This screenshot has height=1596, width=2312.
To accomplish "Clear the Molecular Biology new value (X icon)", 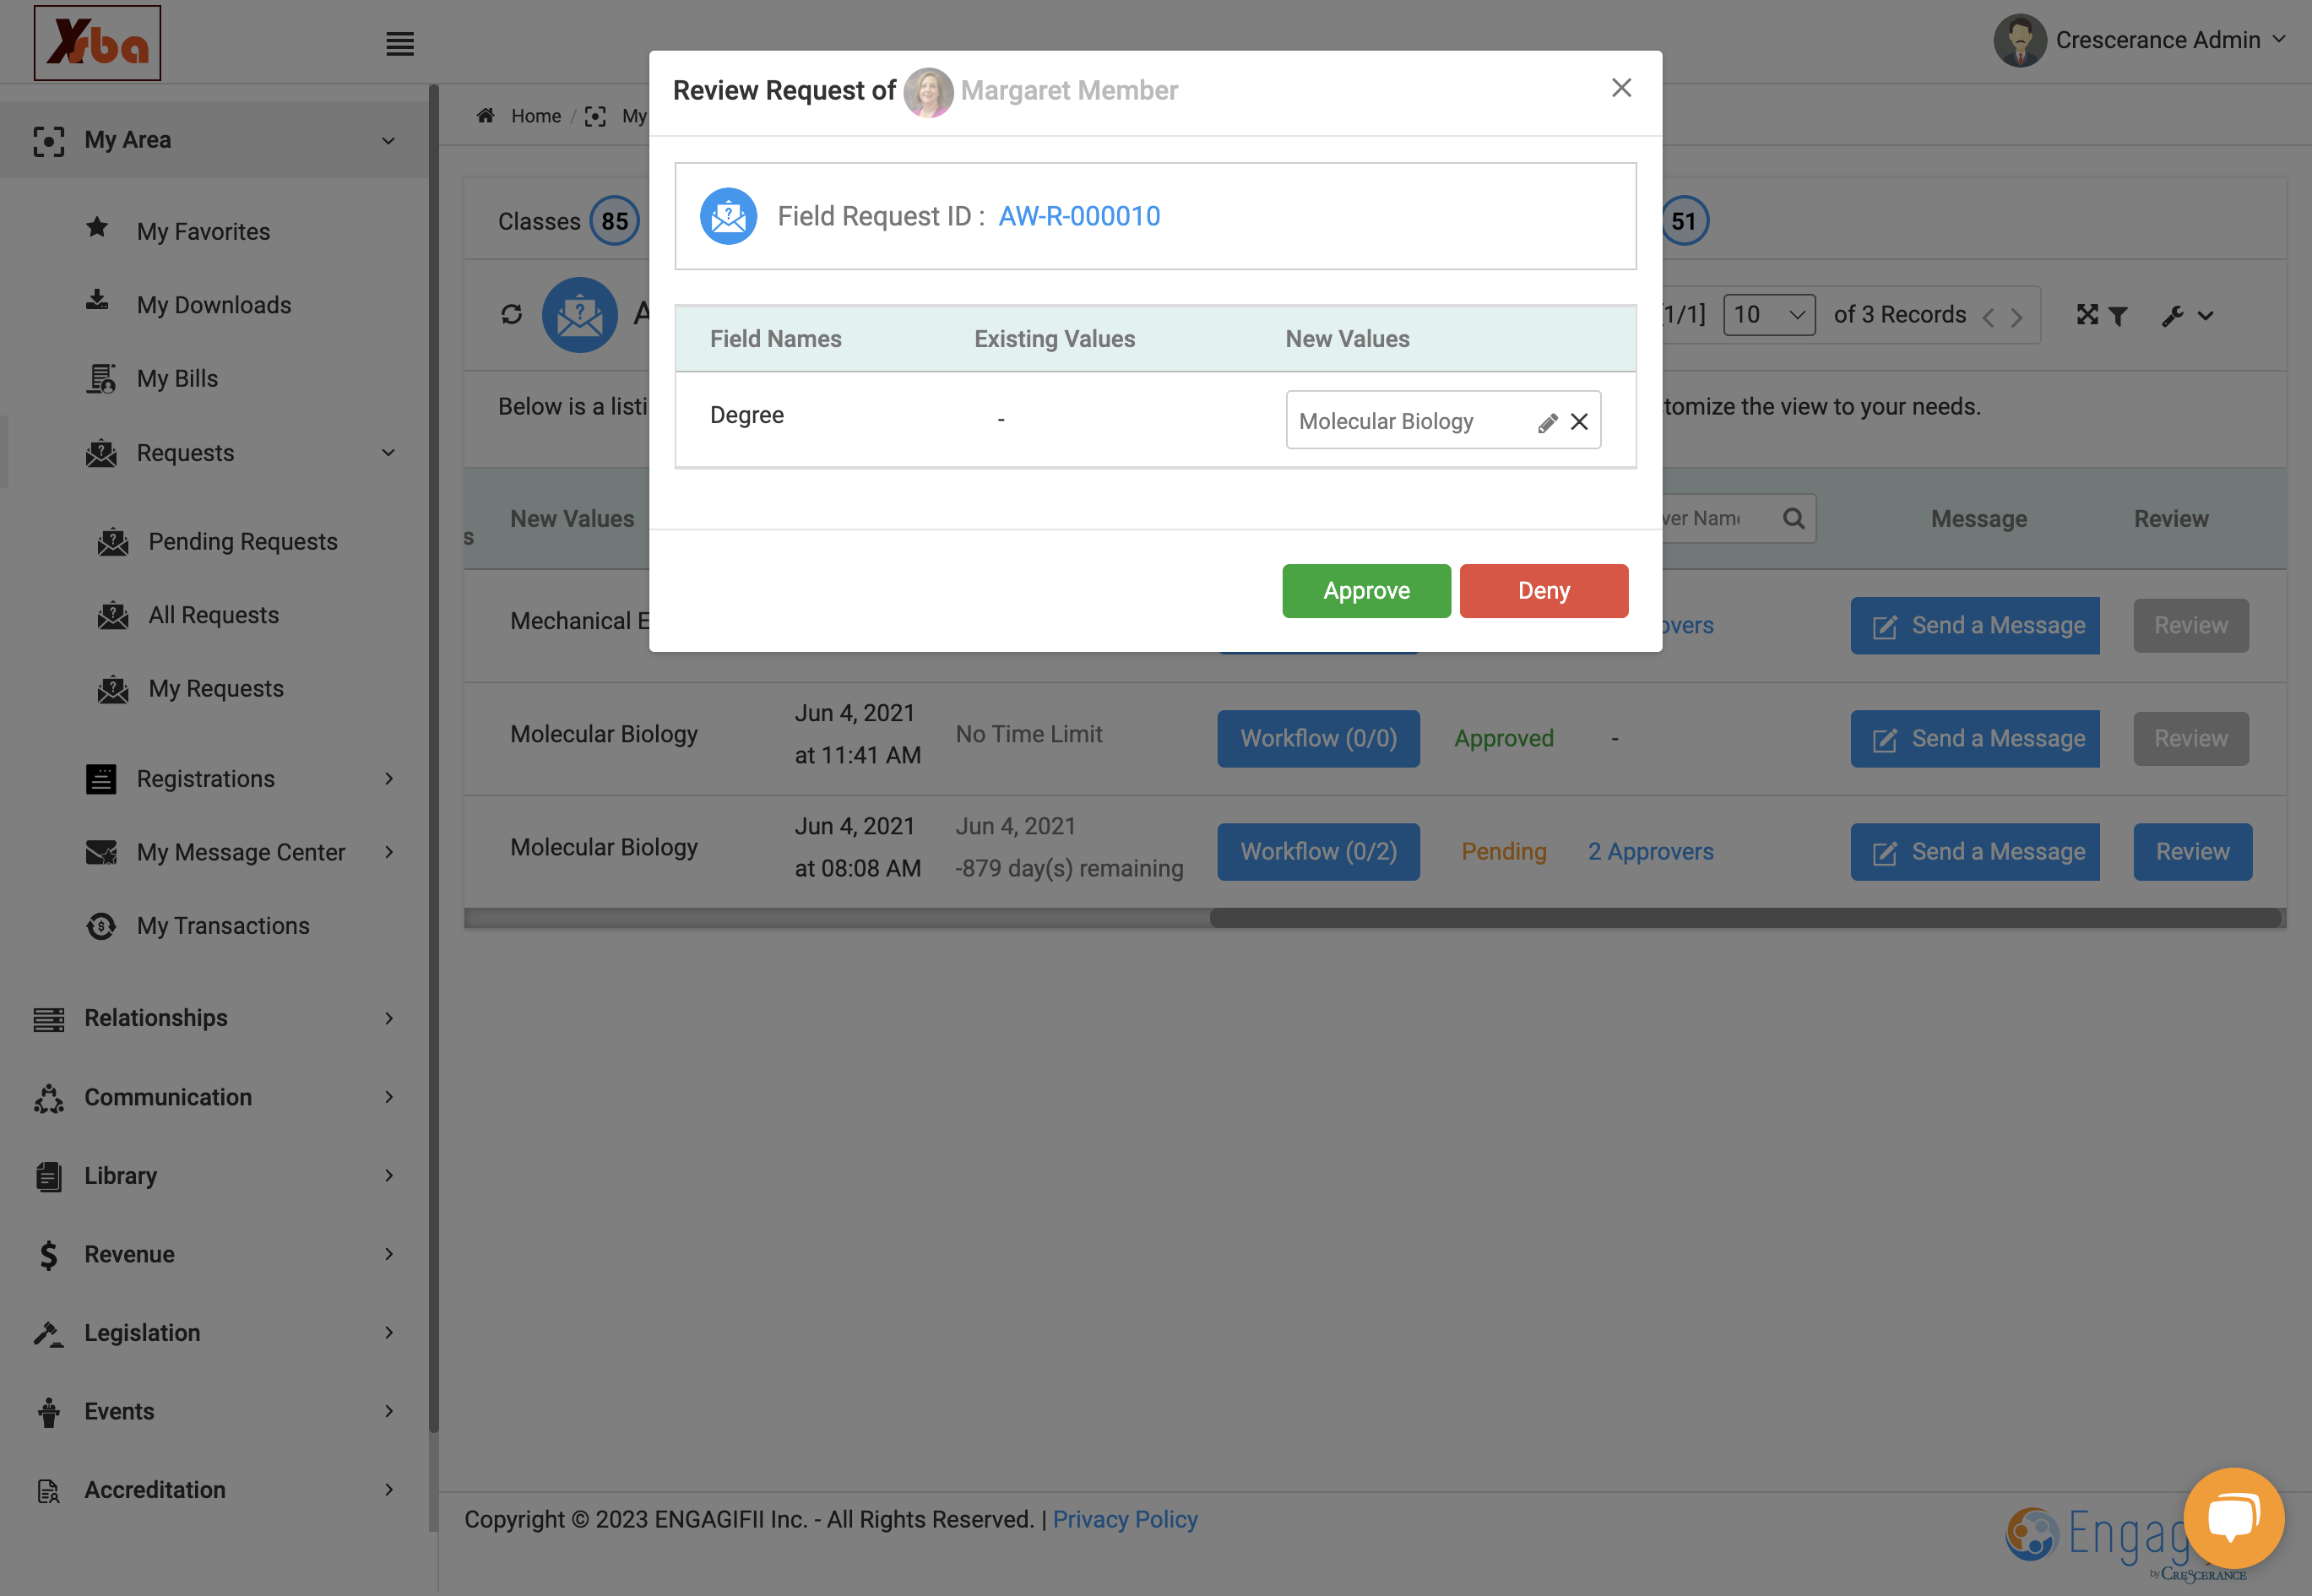I will click(1579, 422).
